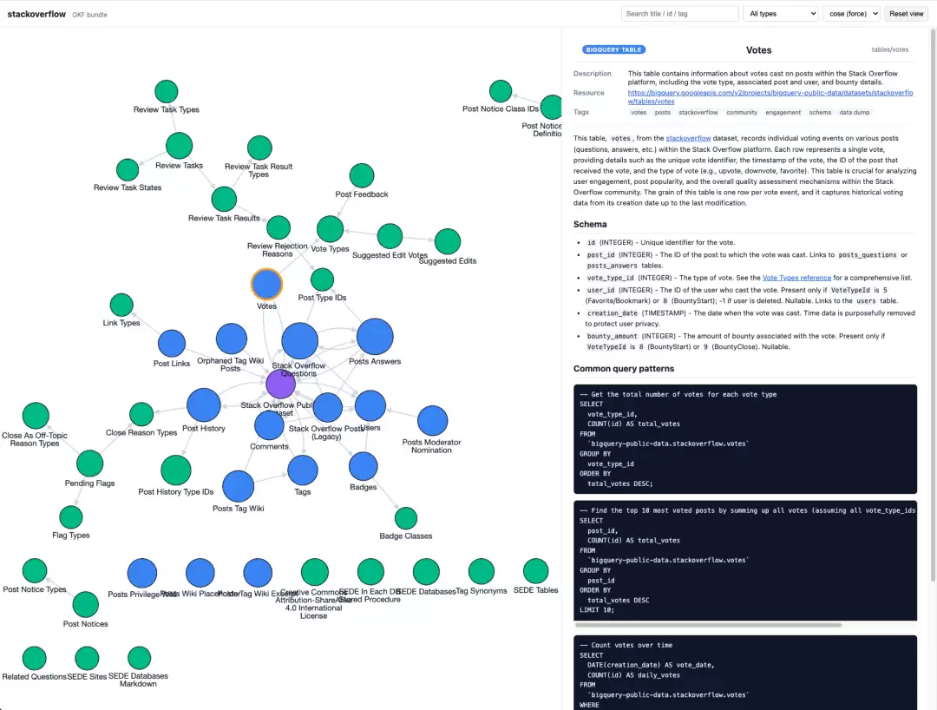This screenshot has height=710, width=937.
Task: Click the Users node
Action: pyautogui.click(x=370, y=406)
